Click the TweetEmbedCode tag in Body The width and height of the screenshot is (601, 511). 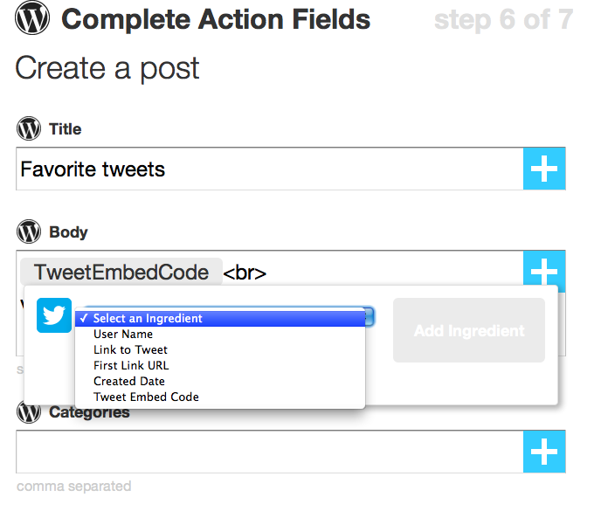coord(121,273)
